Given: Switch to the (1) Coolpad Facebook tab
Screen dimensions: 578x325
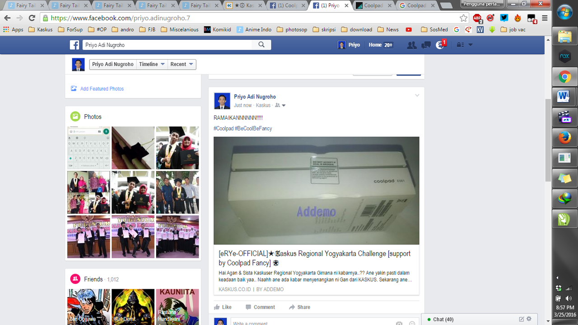Looking at the screenshot, I should pos(287,5).
